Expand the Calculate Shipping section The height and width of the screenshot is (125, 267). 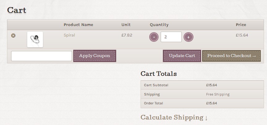tap(174, 117)
